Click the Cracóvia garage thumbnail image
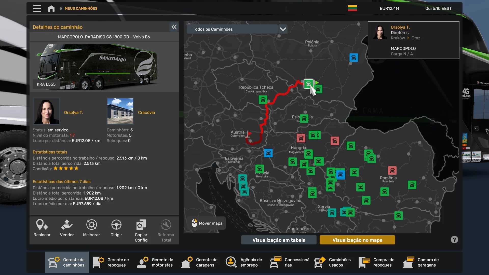The image size is (489, 275). click(120, 111)
